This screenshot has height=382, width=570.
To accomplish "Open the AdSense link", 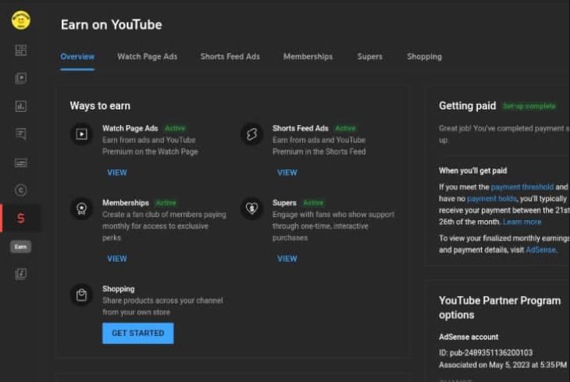I will pos(540,249).
